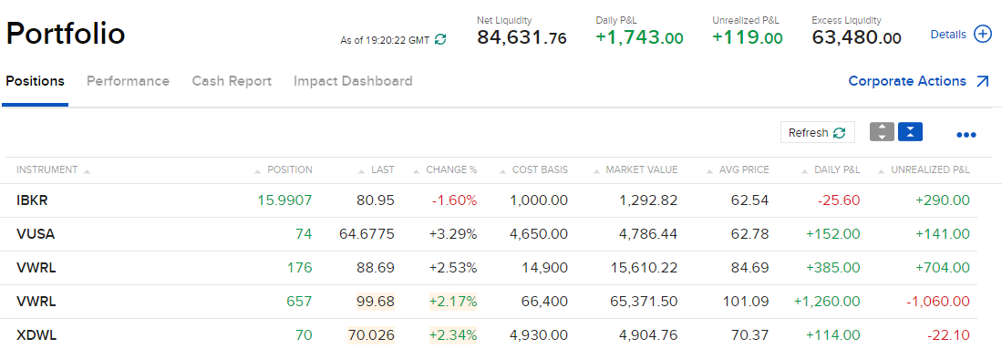This screenshot has height=349, width=1002.
Task: Click the refresh icon next to timestamp
Action: click(x=440, y=39)
